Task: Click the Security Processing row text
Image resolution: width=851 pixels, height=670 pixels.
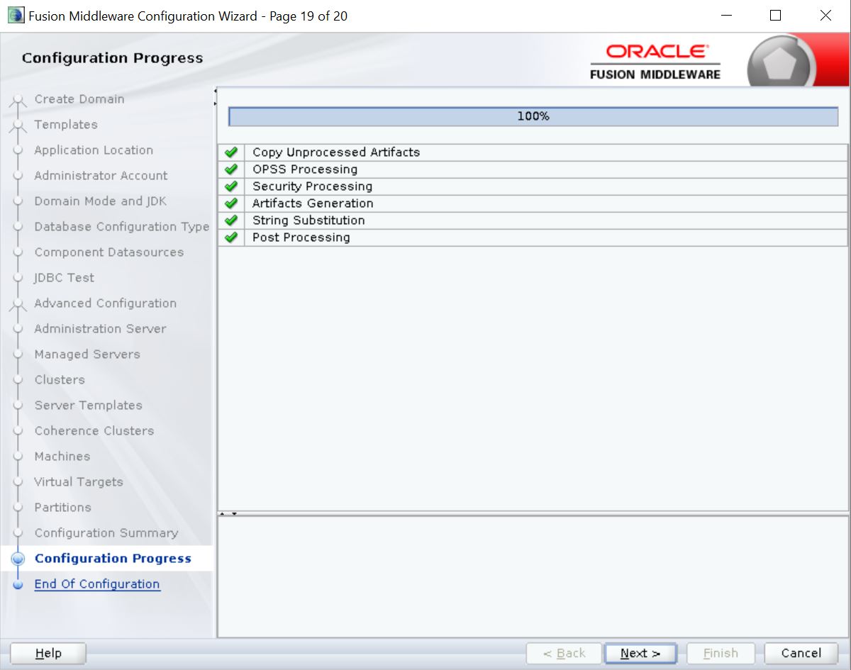Action: (312, 186)
